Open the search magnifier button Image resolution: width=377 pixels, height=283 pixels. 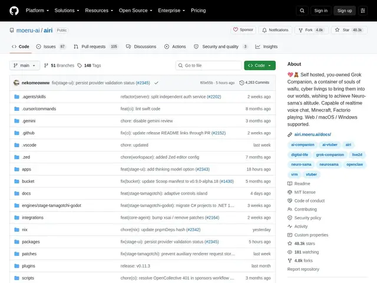click(302, 11)
